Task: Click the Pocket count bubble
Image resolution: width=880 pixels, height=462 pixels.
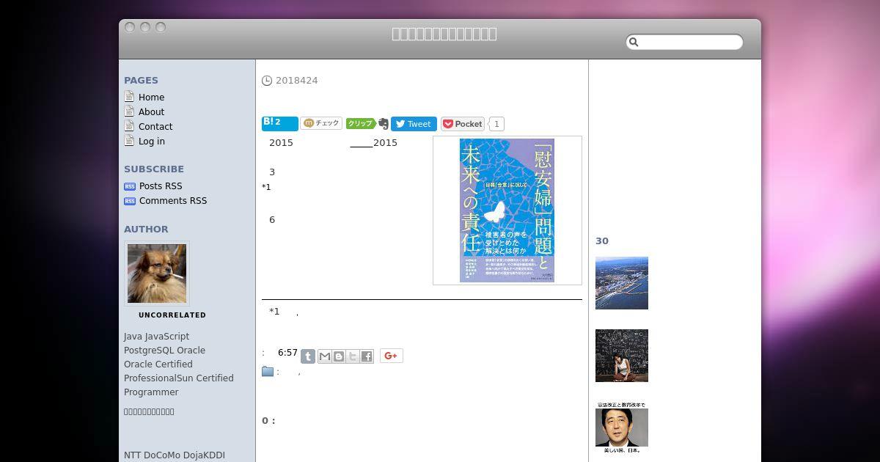Action: click(496, 124)
